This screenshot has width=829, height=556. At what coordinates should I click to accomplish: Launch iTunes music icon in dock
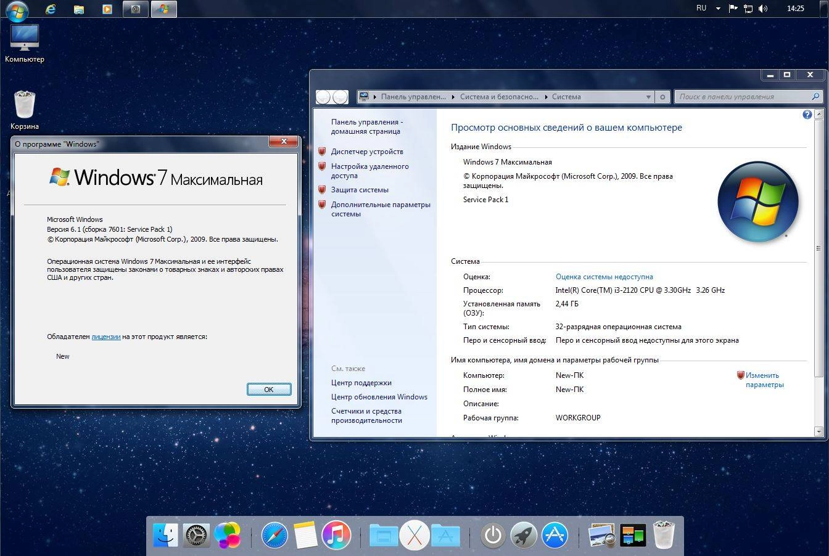[336, 535]
